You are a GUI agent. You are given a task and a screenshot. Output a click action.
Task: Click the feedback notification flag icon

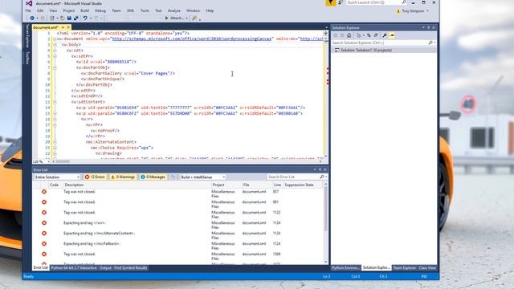pyautogui.click(x=331, y=2)
